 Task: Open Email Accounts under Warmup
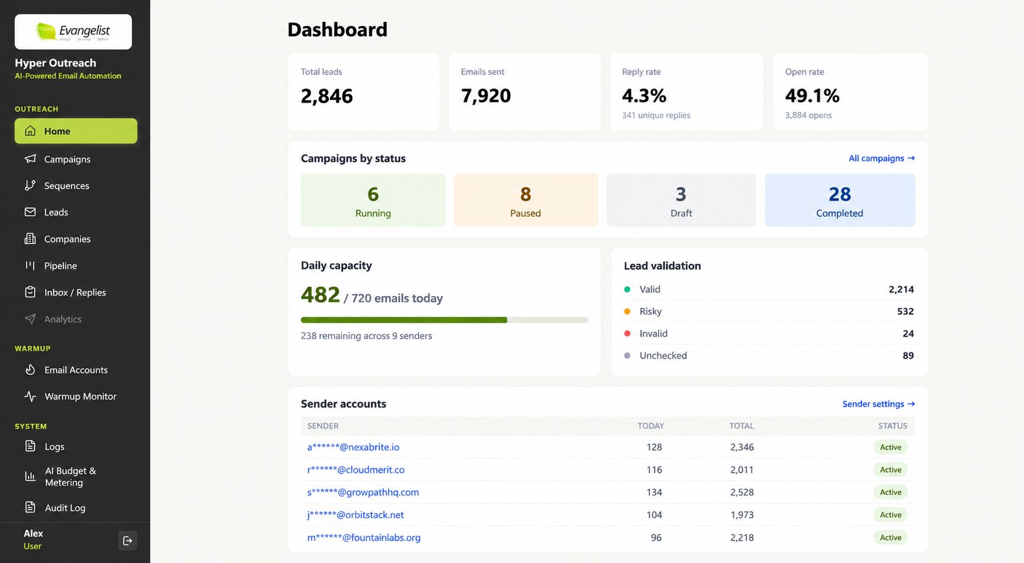(x=76, y=370)
